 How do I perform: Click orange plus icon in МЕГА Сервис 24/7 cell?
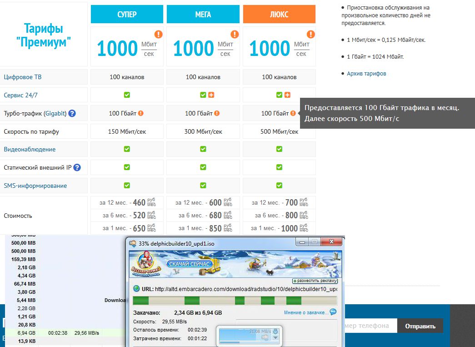coord(211,95)
